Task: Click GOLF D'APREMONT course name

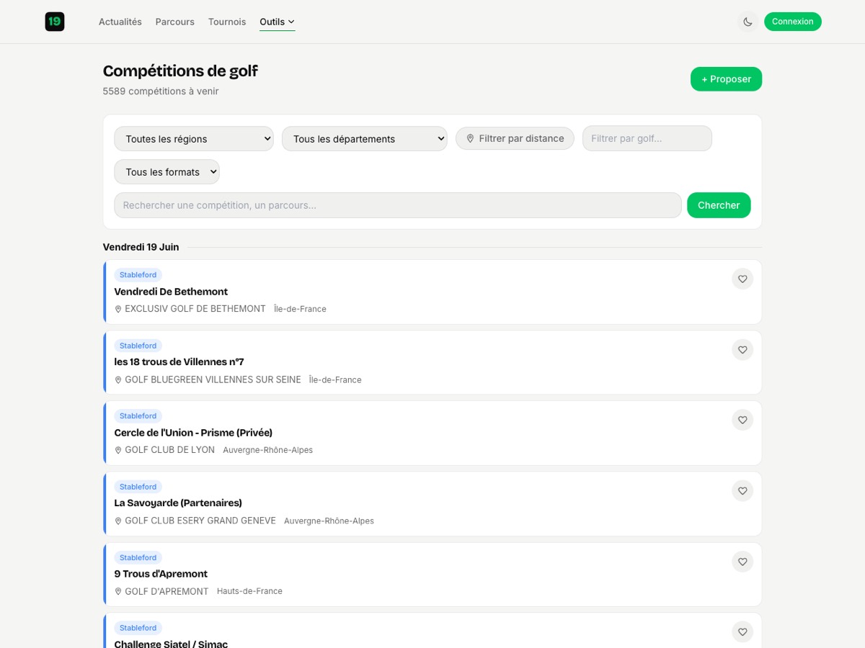Action: click(167, 591)
